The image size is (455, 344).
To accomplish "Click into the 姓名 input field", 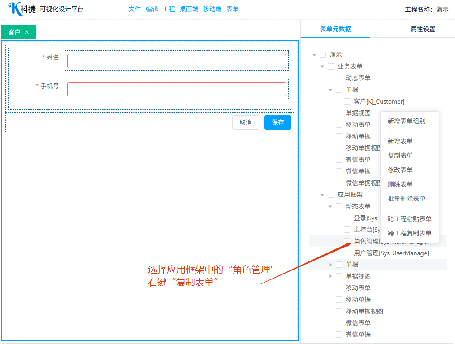I will pos(176,61).
